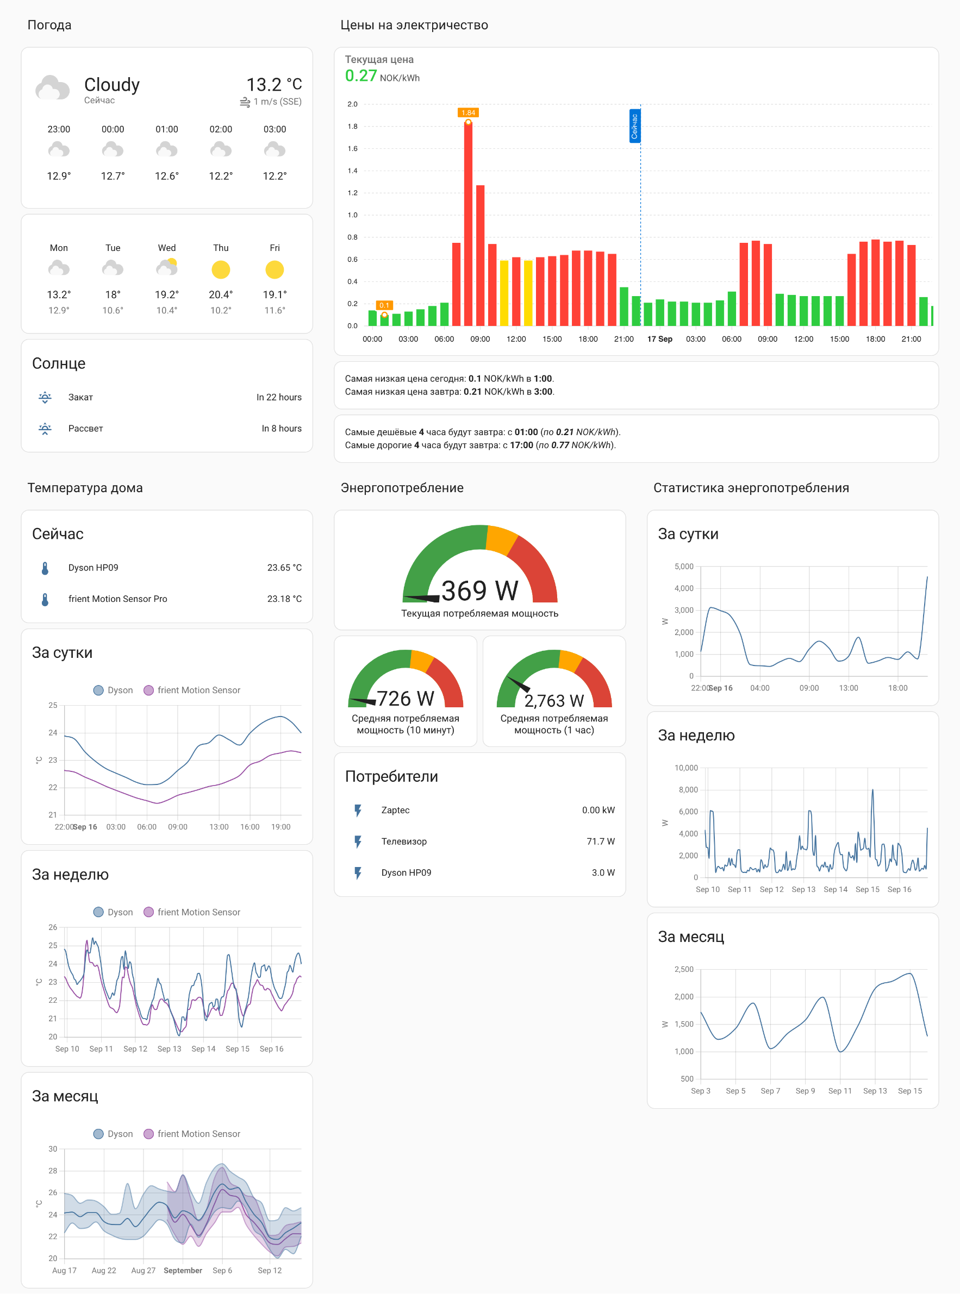
Task: Toggle Dyson series in За месяц temperature legend
Action: click(x=113, y=1134)
